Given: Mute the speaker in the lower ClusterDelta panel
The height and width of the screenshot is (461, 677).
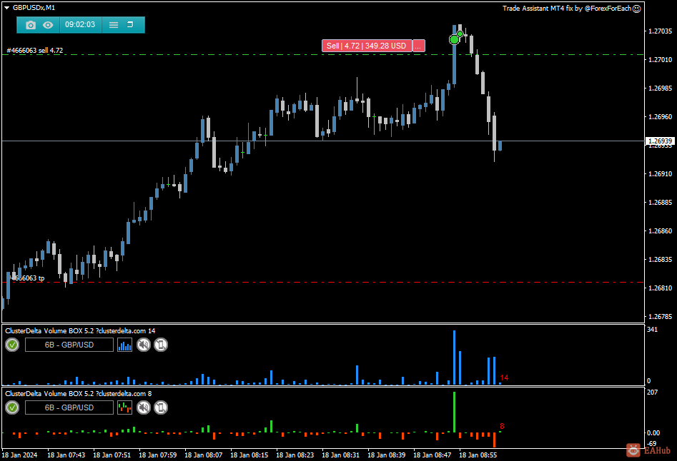Looking at the screenshot, I should click(142, 407).
